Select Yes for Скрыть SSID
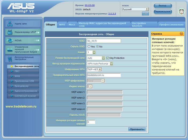This screenshot has height=140, width=188. (x=89, y=46)
